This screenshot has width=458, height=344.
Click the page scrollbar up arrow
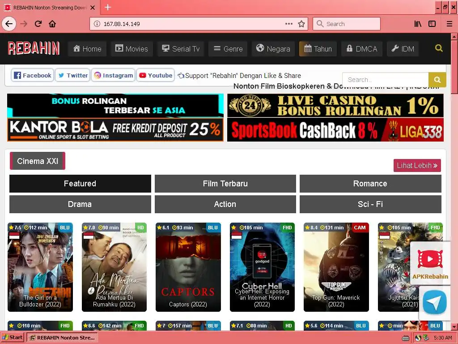[x=454, y=37]
